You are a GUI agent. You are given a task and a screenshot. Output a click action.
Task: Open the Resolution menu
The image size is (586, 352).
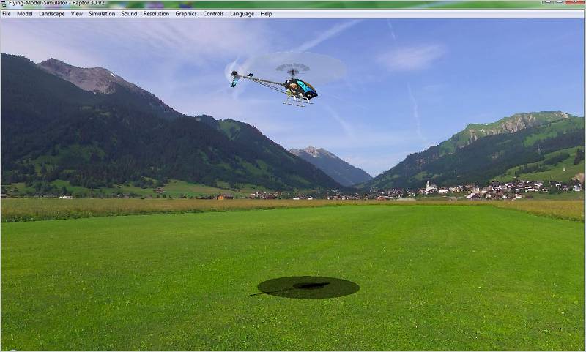point(156,14)
